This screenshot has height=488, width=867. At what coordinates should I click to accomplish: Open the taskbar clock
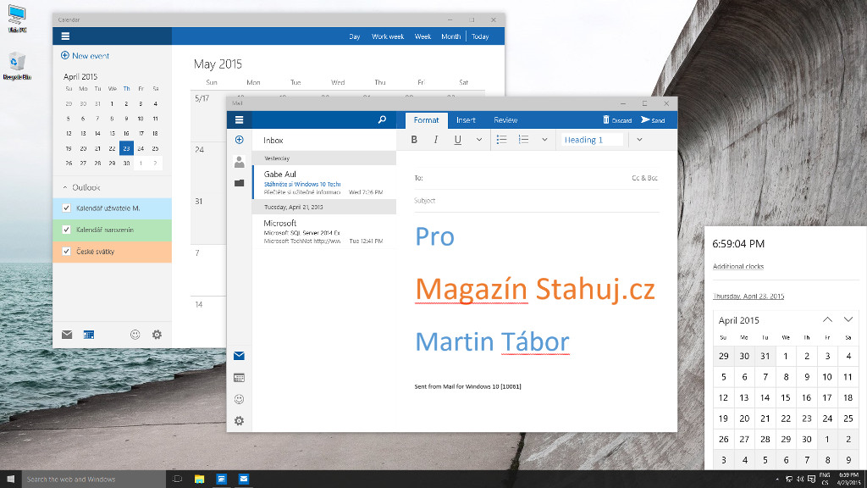click(x=848, y=479)
